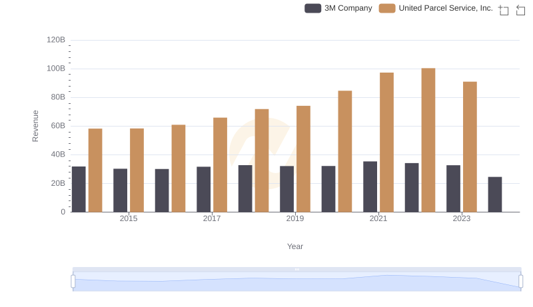The width and height of the screenshot is (533, 307).
Task: Click the 40B y-axis label
Action: [58, 154]
